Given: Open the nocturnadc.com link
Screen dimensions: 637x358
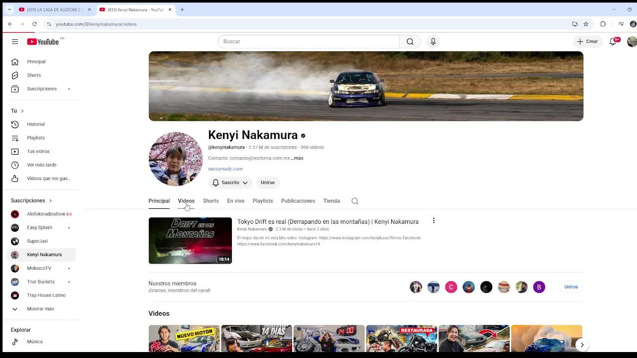Looking at the screenshot, I should (x=225, y=169).
